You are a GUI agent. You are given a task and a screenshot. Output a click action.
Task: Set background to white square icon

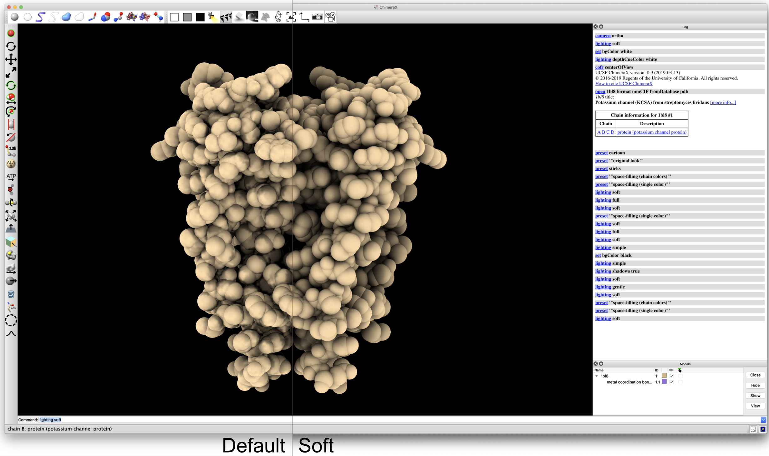coord(174,17)
